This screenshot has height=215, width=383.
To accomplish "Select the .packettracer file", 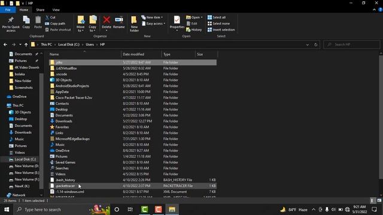I will pos(133,186).
